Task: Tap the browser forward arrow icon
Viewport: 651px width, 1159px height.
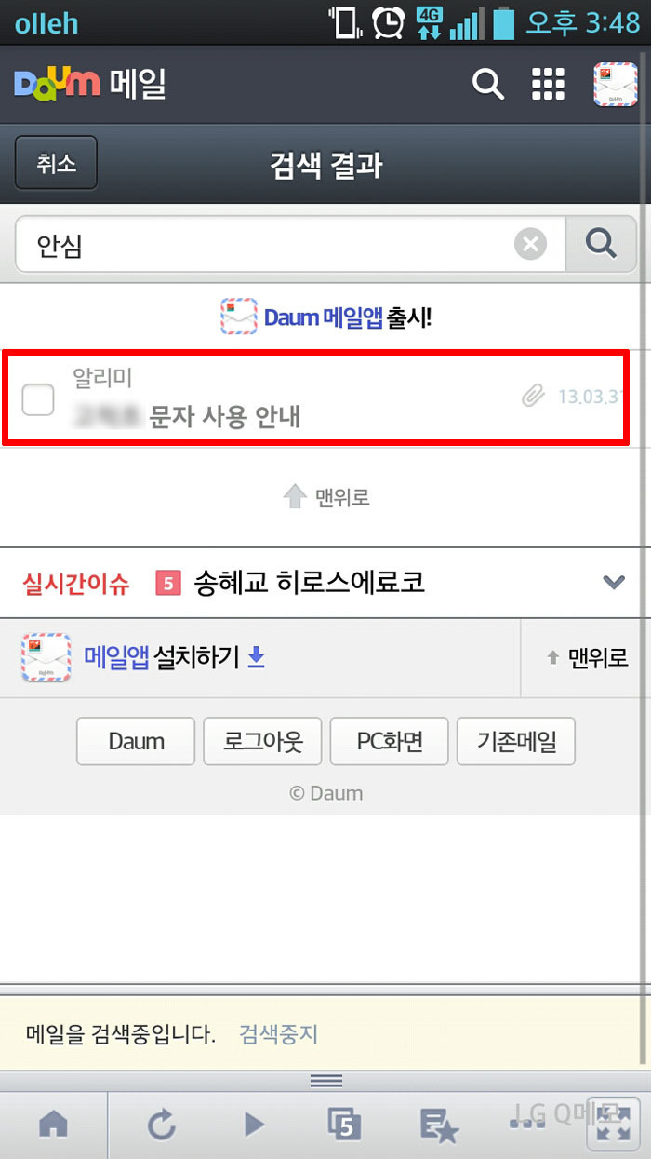Action: (x=253, y=1125)
